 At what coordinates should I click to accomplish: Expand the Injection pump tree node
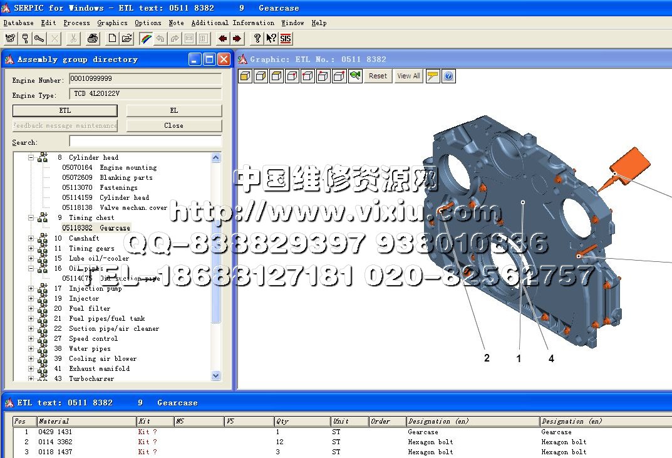[x=31, y=289]
